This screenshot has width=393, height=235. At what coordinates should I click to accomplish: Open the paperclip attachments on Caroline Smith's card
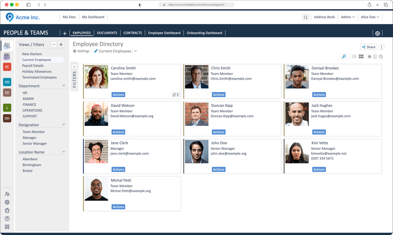(x=175, y=94)
